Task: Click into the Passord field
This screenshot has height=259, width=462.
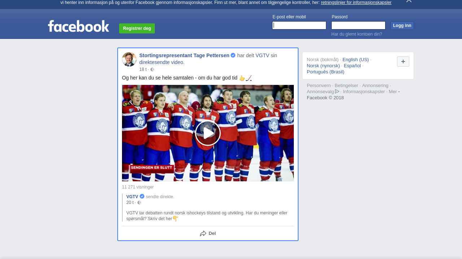Action: pos(358,26)
